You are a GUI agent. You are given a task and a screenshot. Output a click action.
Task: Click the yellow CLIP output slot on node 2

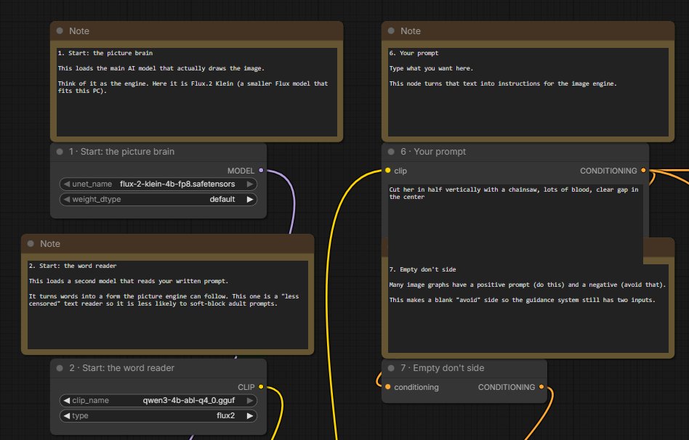pyautogui.click(x=261, y=386)
